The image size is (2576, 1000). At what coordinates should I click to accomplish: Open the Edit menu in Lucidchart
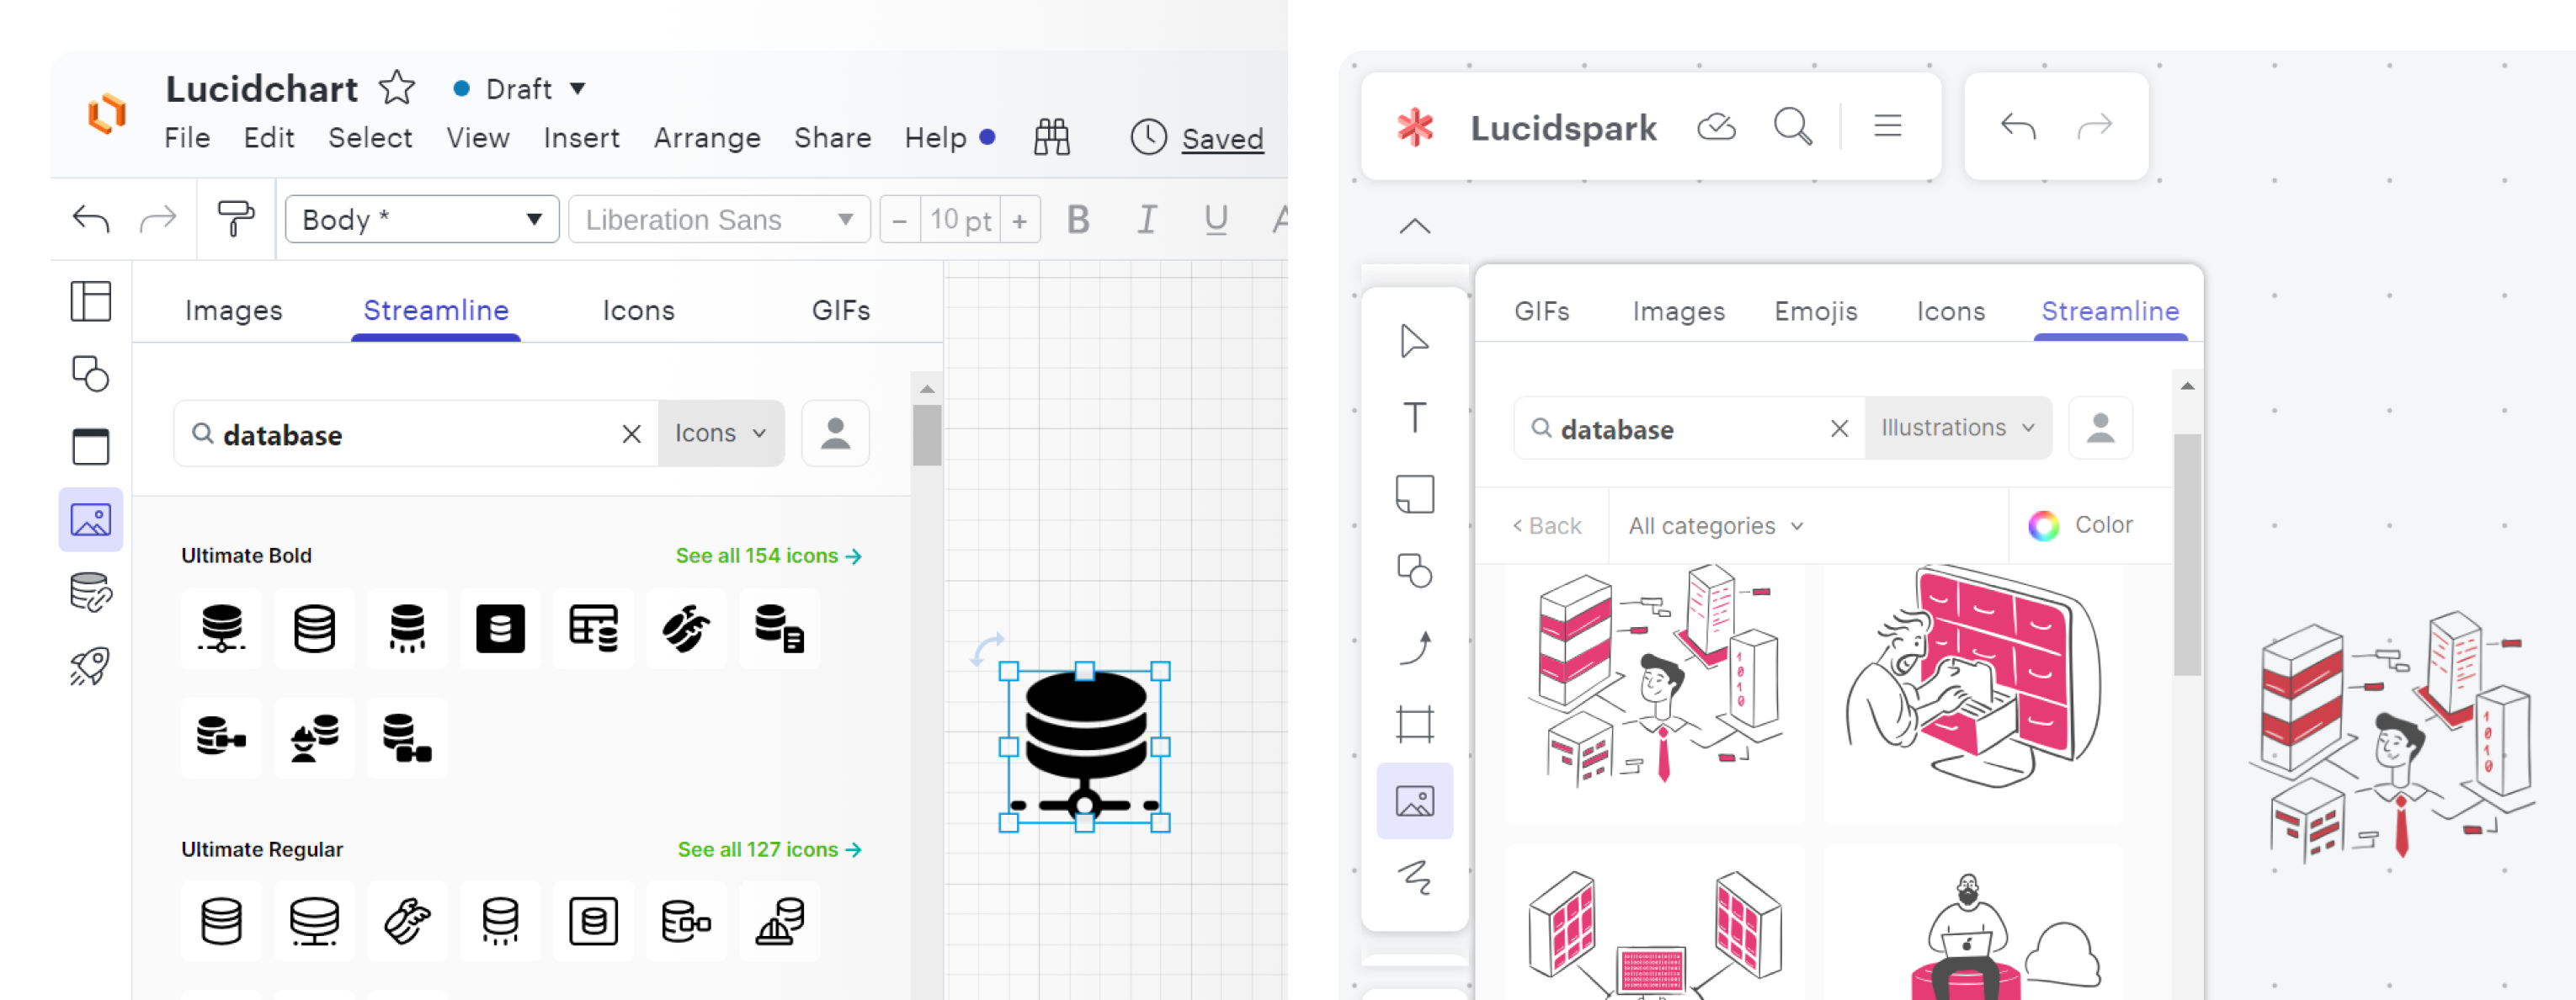pos(269,138)
